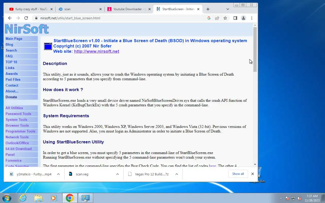This screenshot has width=325, height=203.
Task: Open Chrome's three-dot menu
Action: (x=252, y=18)
